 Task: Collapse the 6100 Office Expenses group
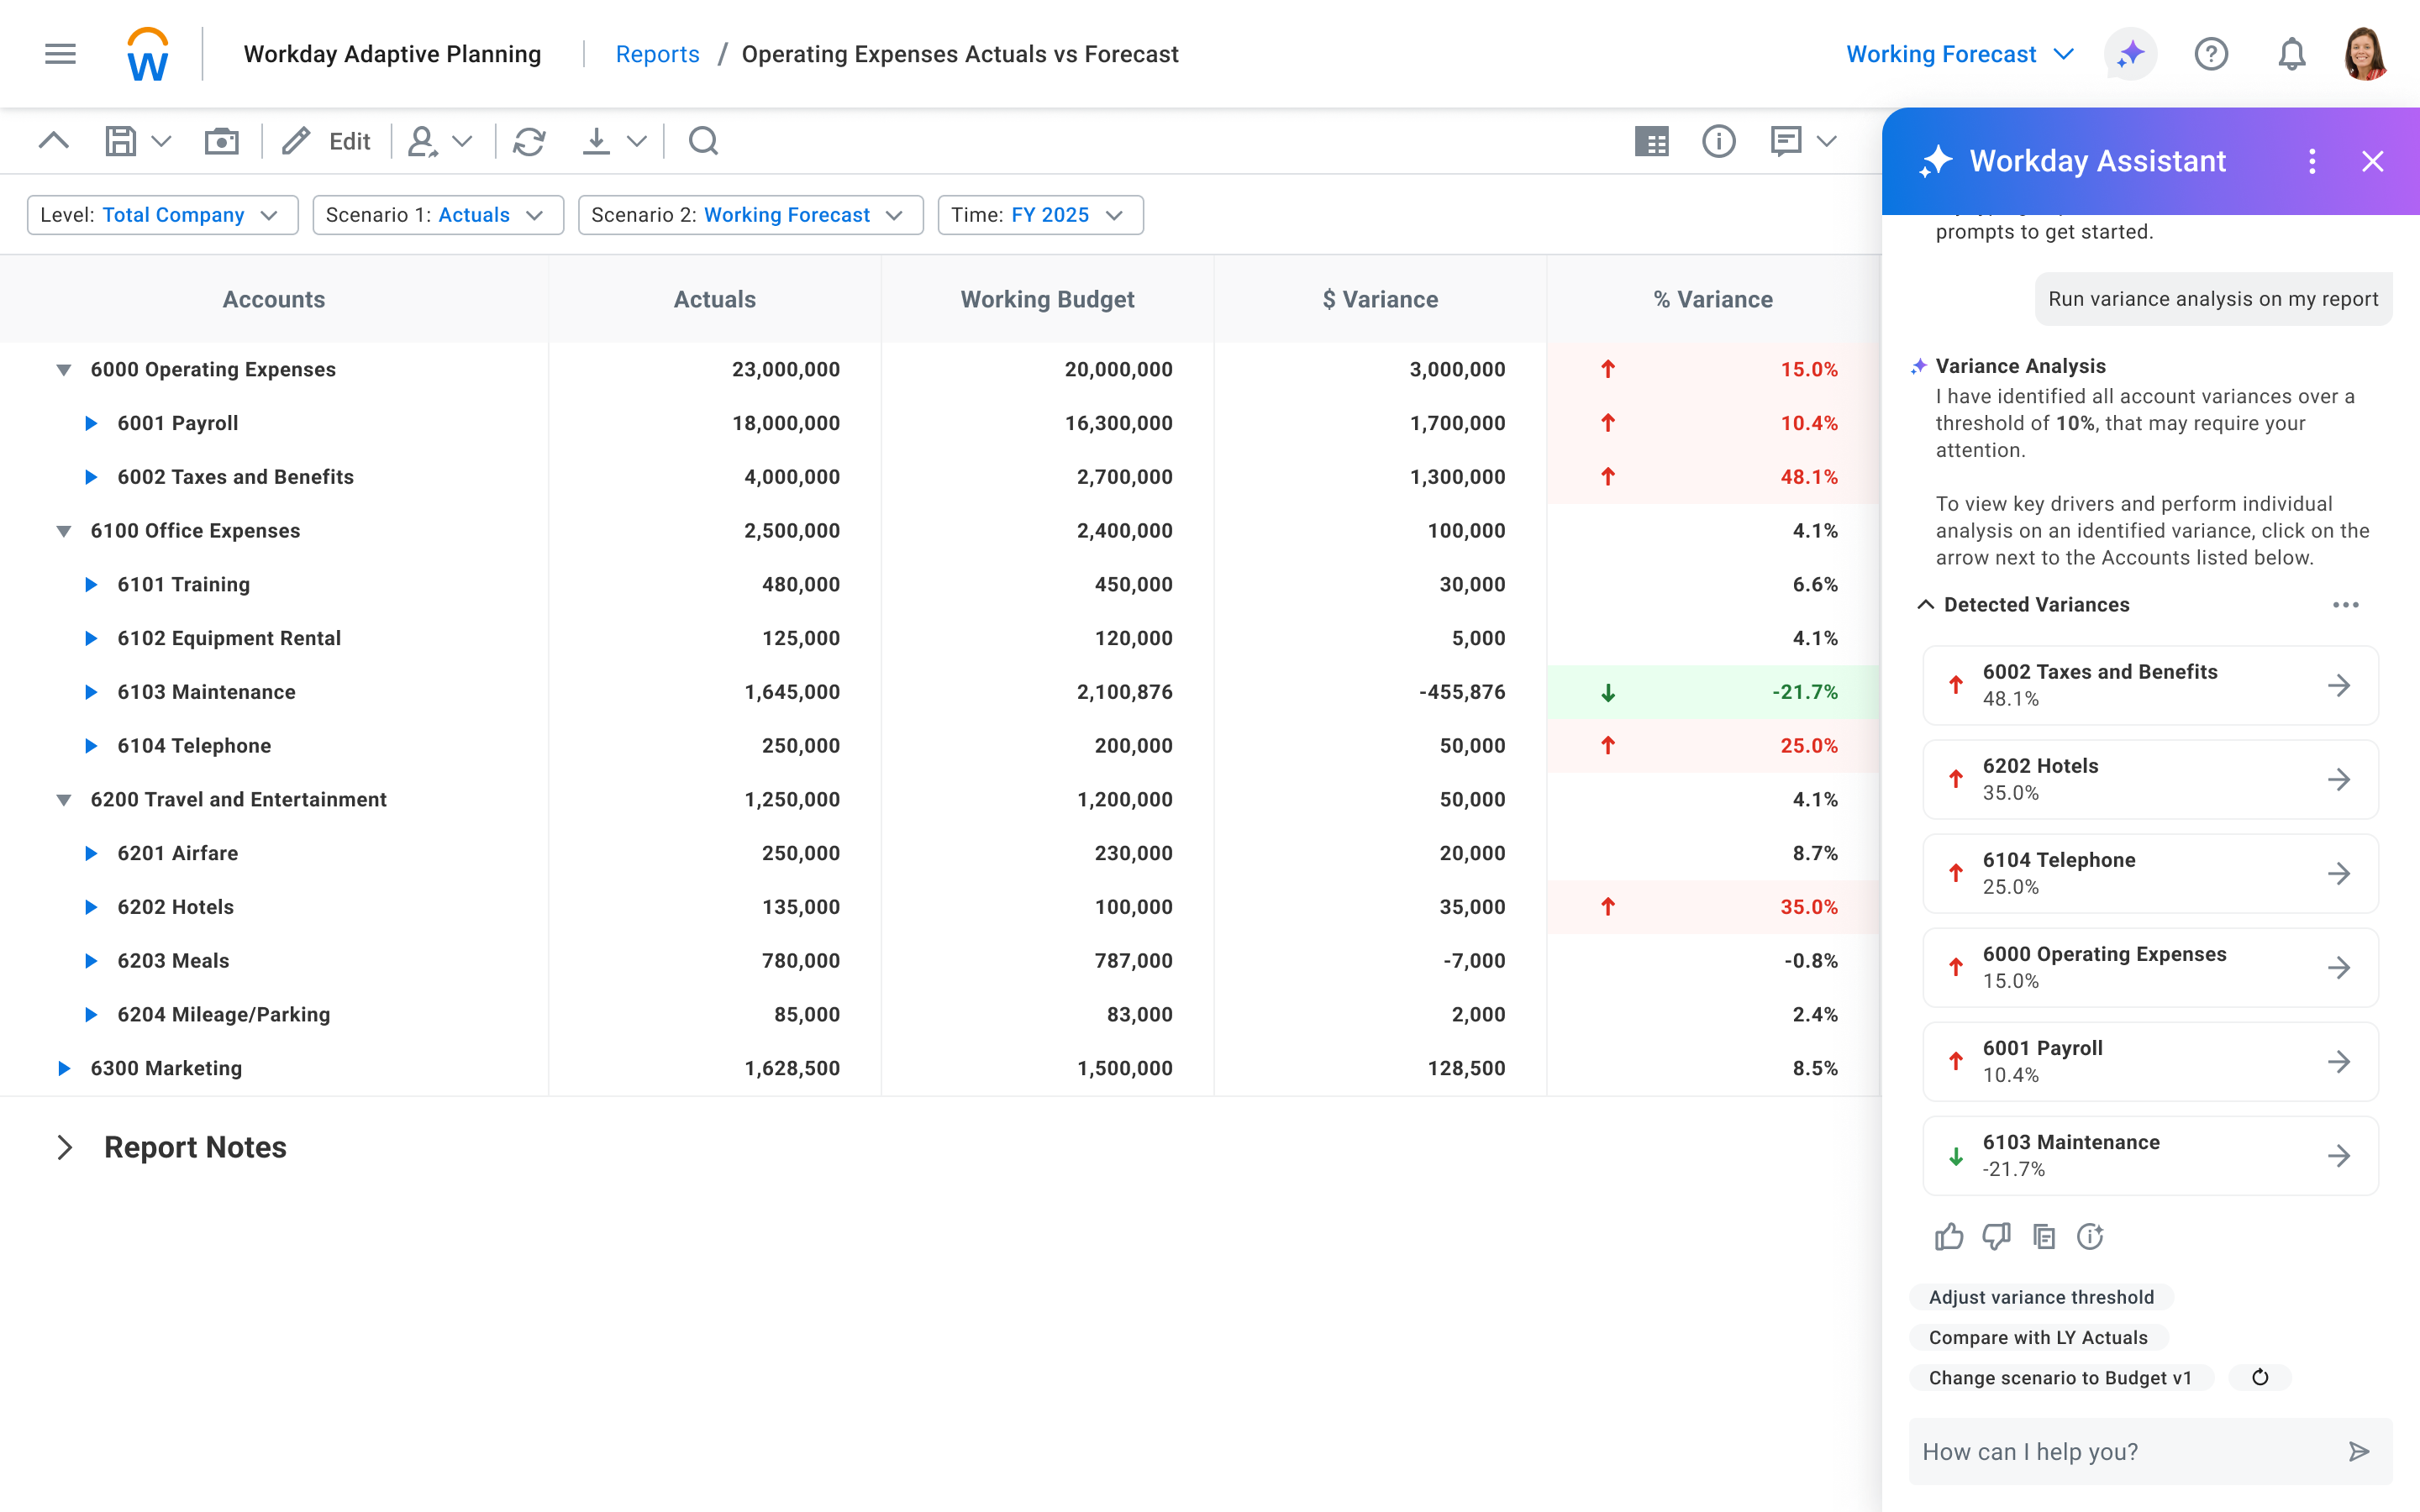point(64,530)
